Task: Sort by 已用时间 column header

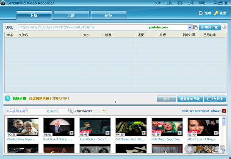Action: coord(211,35)
